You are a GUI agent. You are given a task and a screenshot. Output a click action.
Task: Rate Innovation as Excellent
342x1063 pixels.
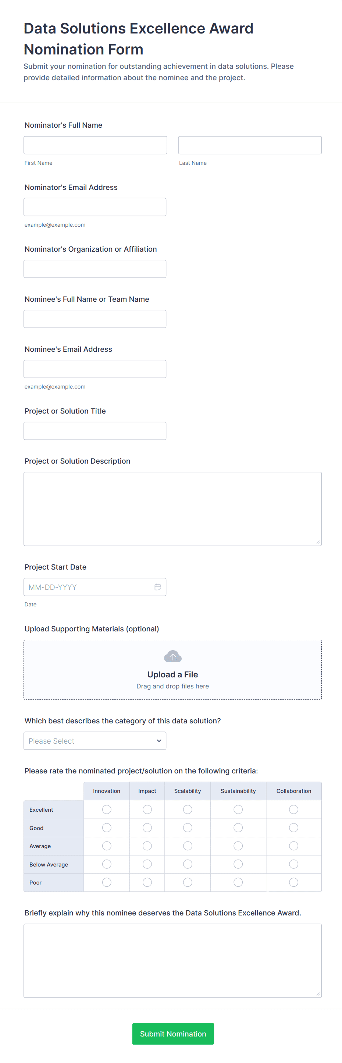(106, 809)
